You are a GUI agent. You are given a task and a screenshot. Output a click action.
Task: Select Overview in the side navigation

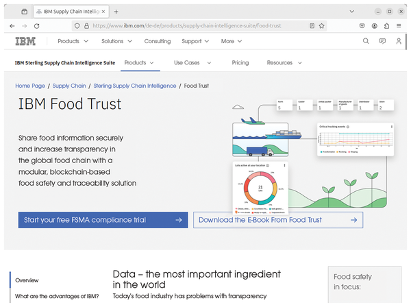click(x=27, y=280)
